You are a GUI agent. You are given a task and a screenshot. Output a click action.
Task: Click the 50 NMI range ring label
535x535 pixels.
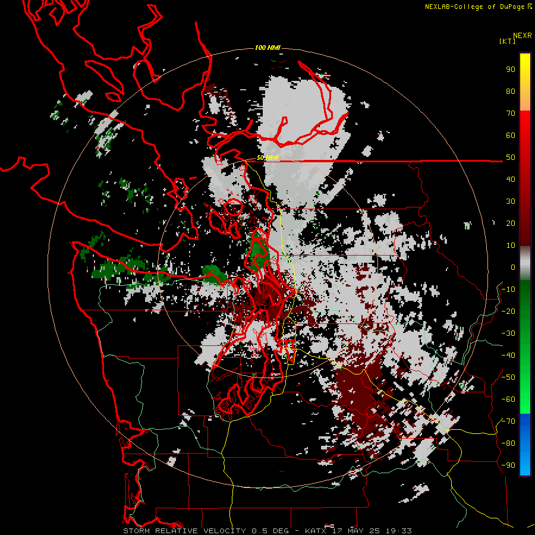click(x=267, y=158)
